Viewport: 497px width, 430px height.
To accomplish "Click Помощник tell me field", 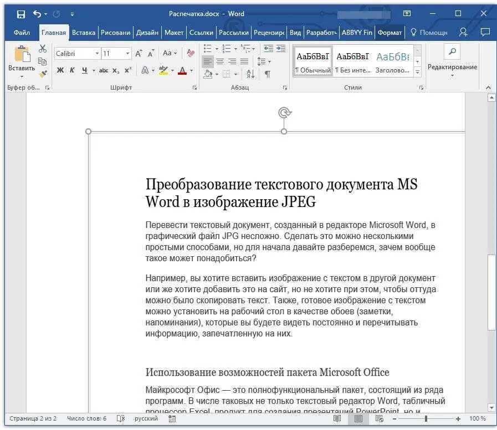I will [x=429, y=33].
